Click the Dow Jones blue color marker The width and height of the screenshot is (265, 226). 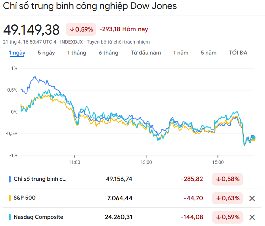pyautogui.click(x=10, y=179)
